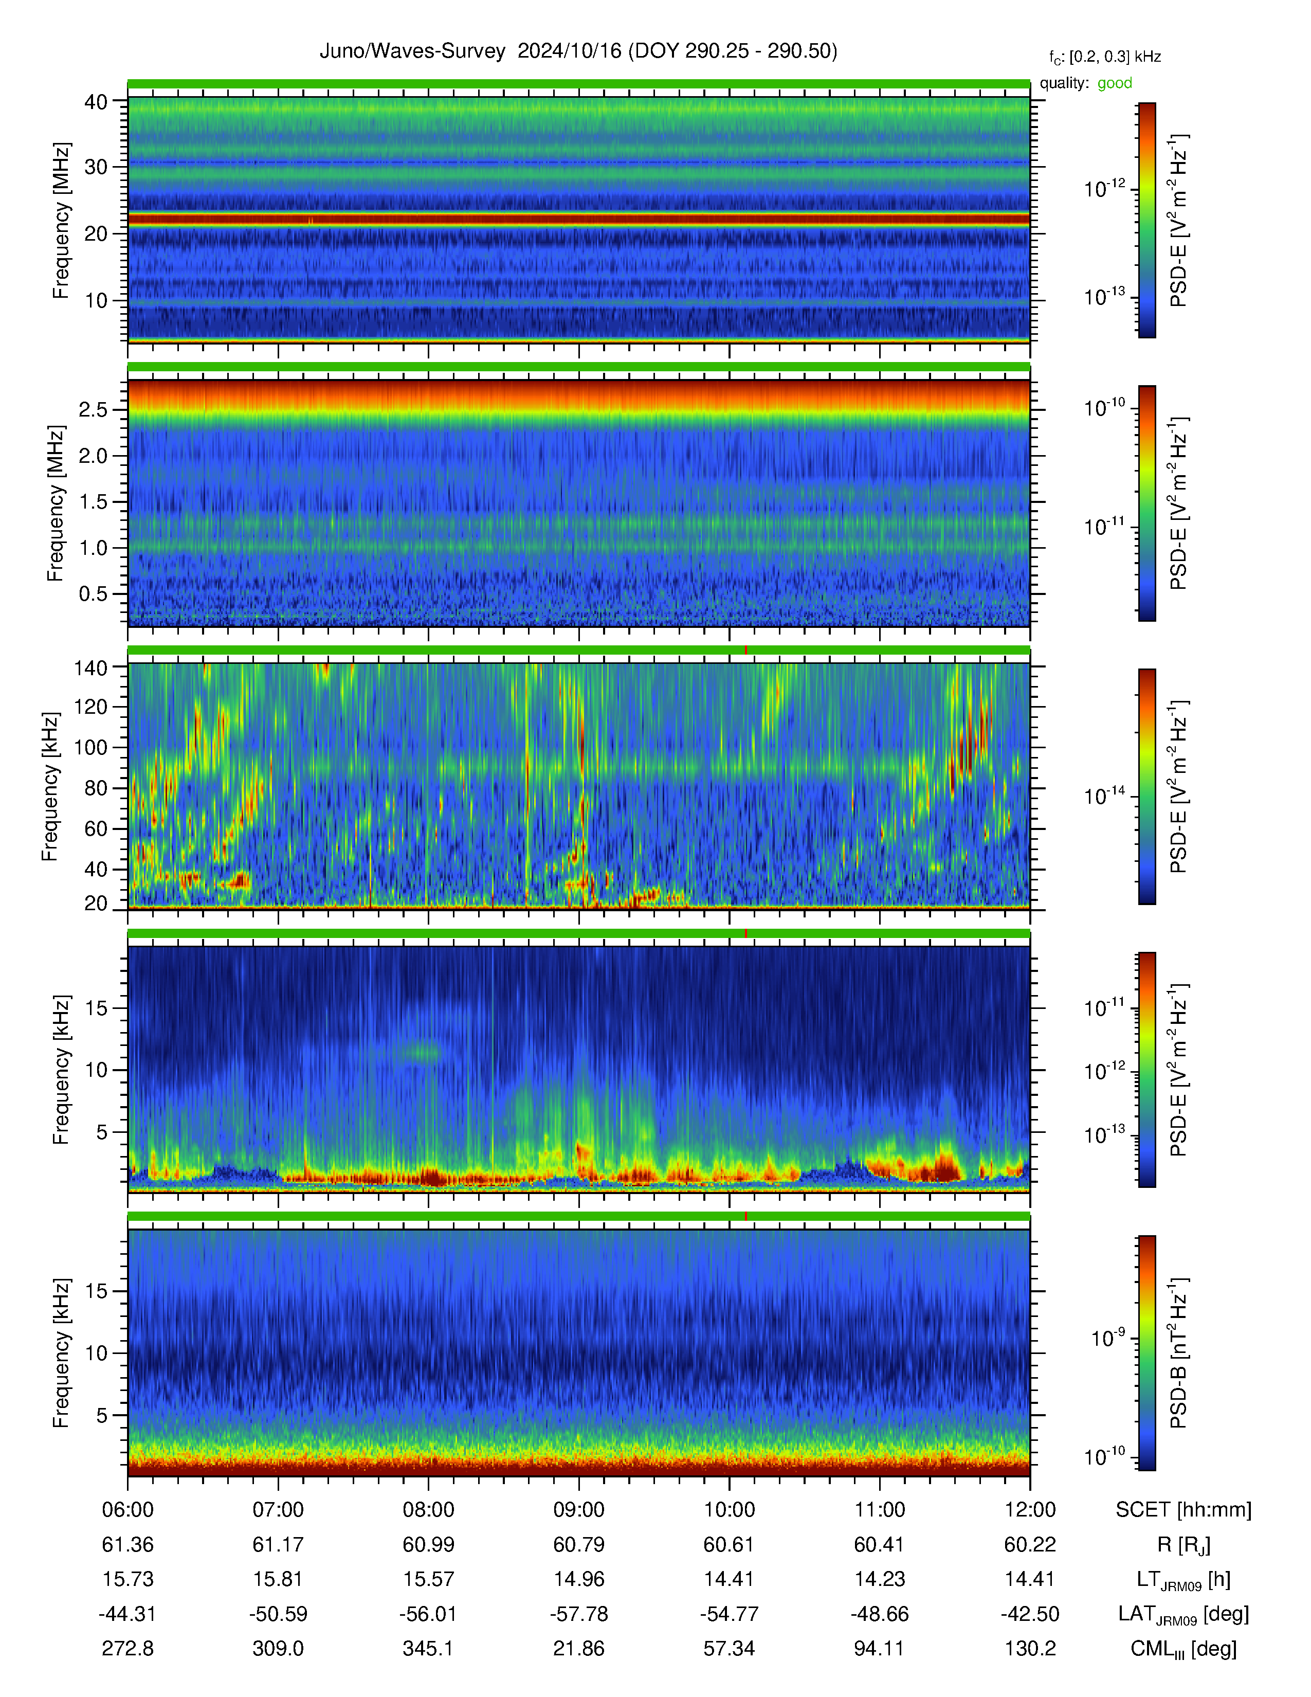Click the SCET [hh:mm] axis label

pyautogui.click(x=1183, y=1510)
